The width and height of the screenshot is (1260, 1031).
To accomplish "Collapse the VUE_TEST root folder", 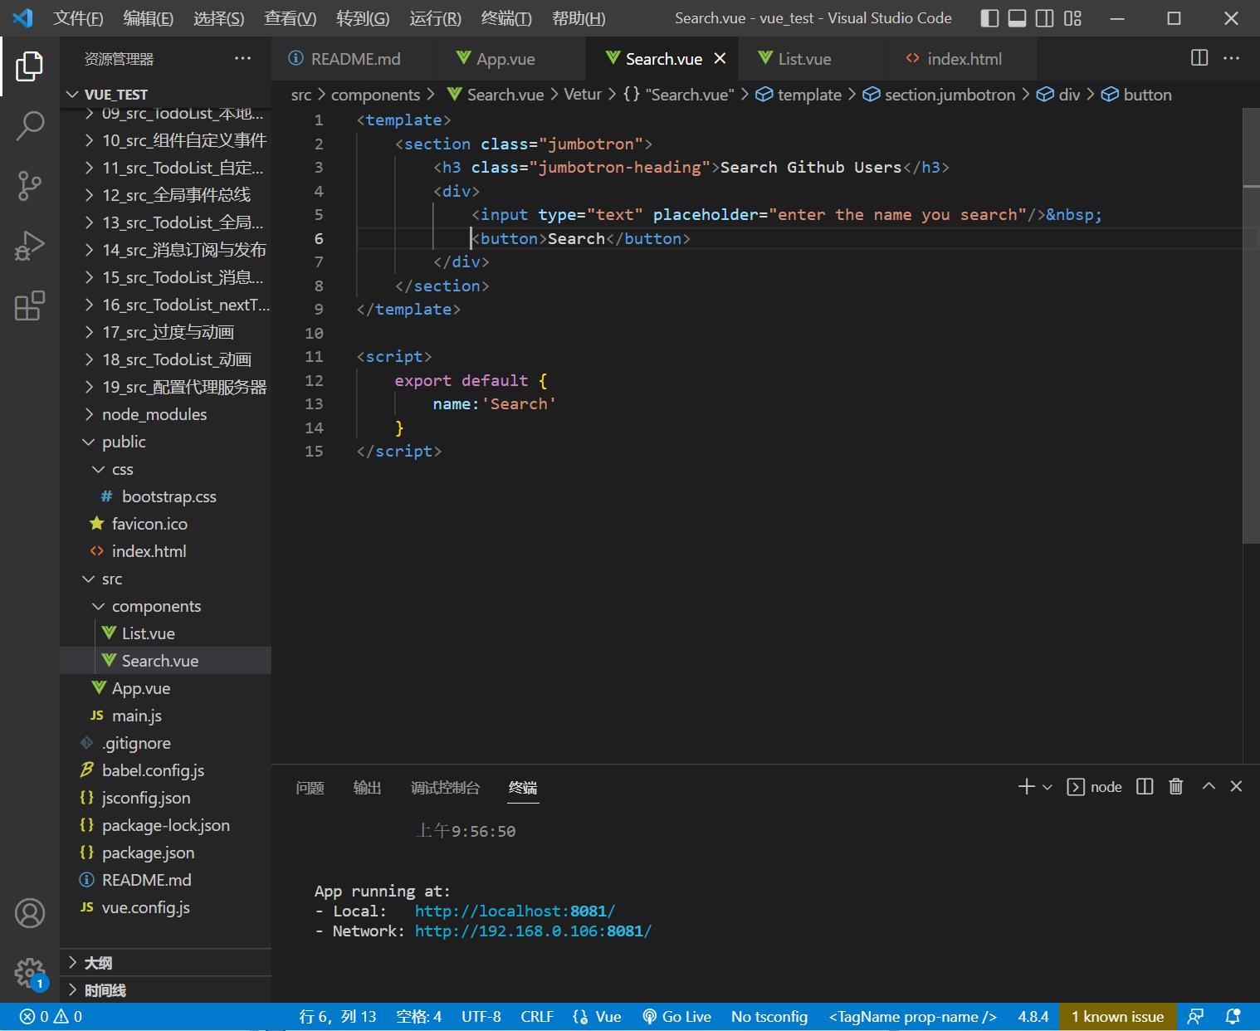I will pos(166,95).
